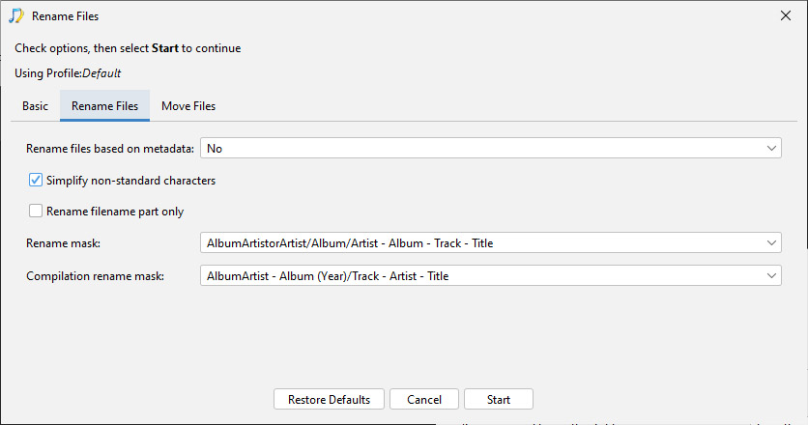Open the Move Files tab
This screenshot has height=425, width=808.
[x=188, y=105]
